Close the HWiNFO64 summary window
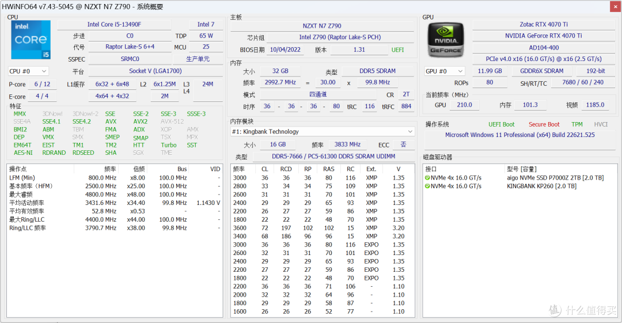 [x=615, y=6]
